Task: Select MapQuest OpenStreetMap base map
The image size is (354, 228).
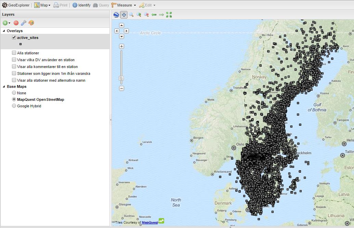Action: (x=14, y=99)
